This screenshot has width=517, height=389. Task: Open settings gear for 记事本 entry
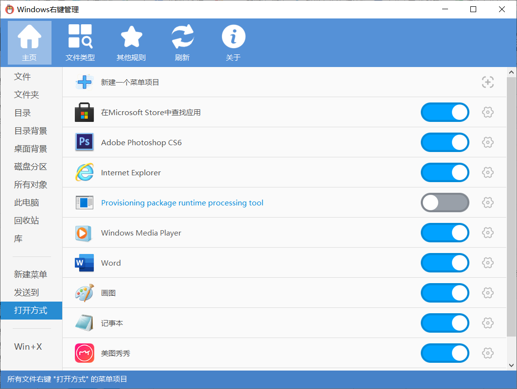coord(488,323)
